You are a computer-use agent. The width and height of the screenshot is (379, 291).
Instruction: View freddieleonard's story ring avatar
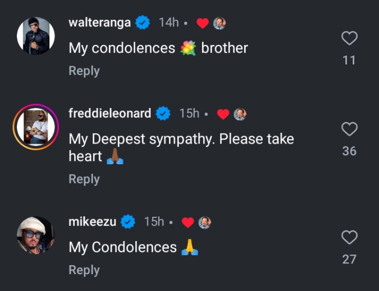point(35,127)
